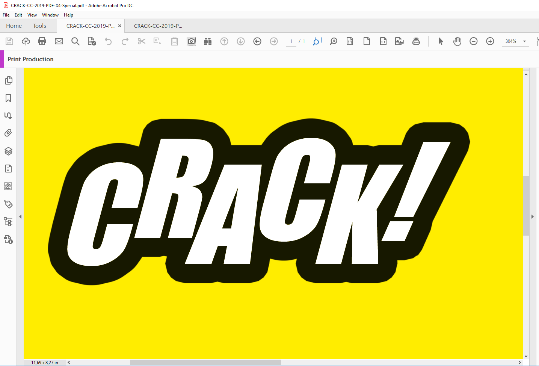Go to previous view left arrow
539x366 pixels.
[x=257, y=41]
